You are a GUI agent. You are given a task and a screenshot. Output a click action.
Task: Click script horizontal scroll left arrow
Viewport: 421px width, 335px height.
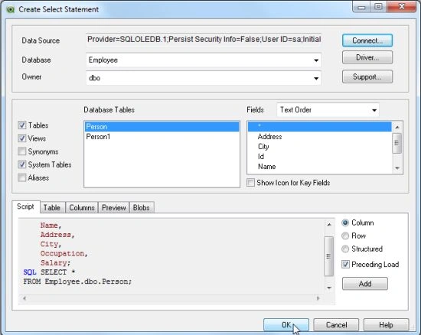click(x=24, y=298)
